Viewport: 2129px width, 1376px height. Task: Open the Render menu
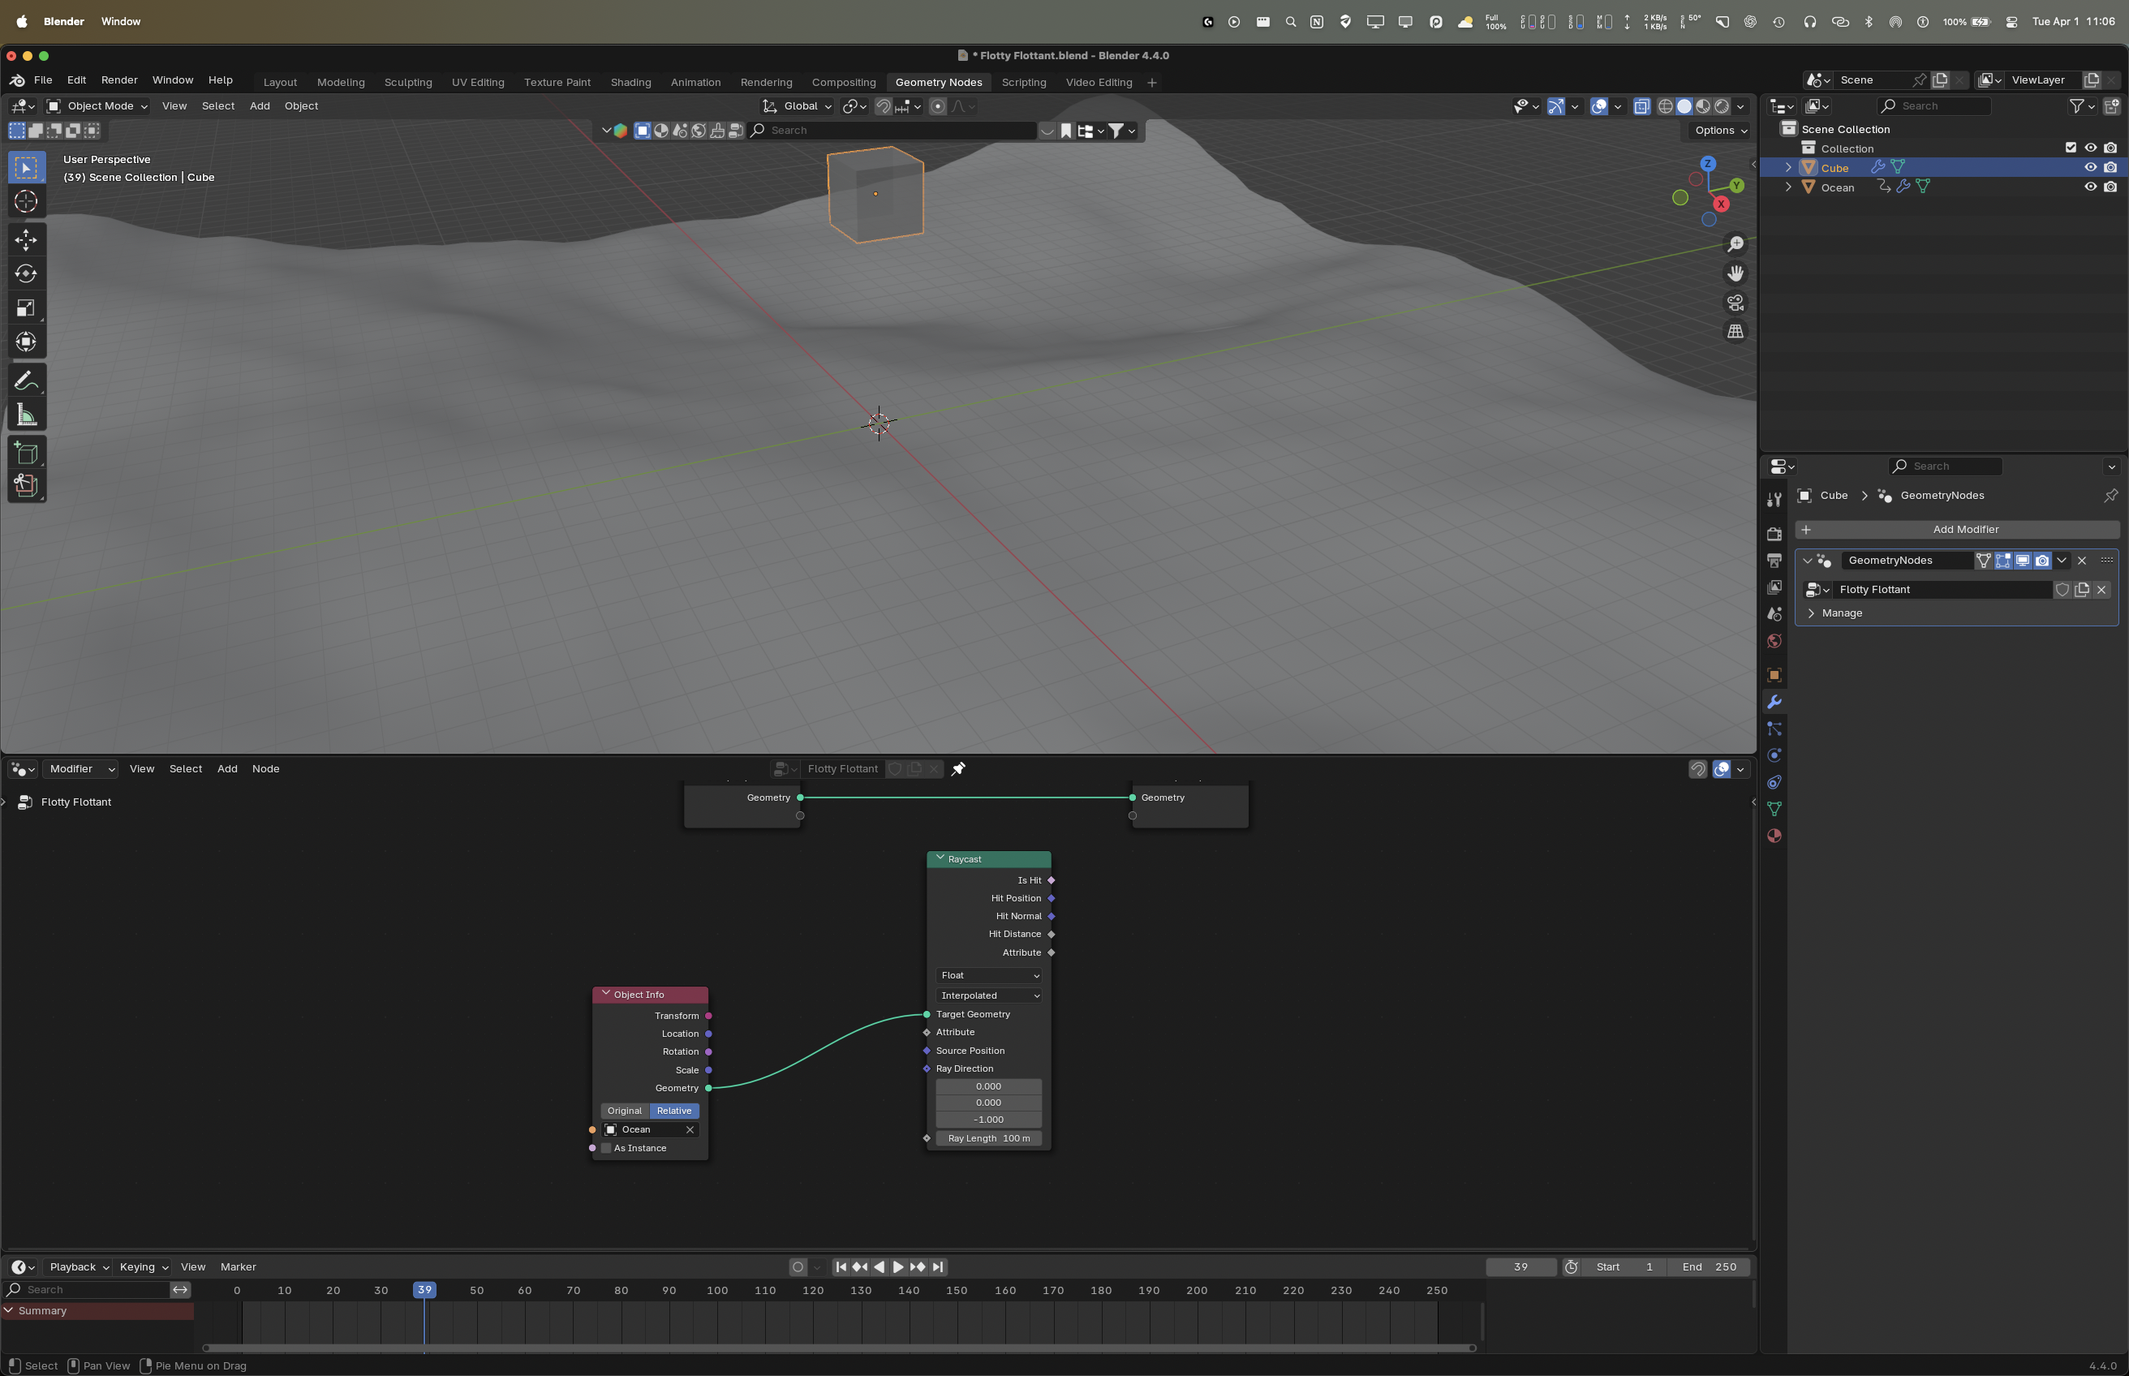120,80
